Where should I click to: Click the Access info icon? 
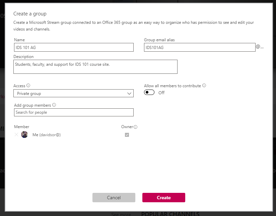pyautogui.click(x=28, y=86)
